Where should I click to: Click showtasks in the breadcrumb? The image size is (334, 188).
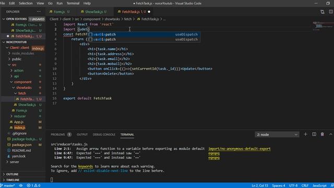tap(112, 19)
